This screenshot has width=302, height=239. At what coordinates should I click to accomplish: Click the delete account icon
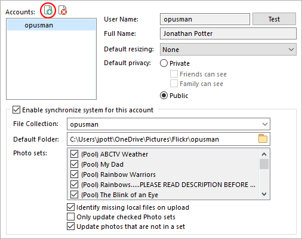tap(63, 10)
